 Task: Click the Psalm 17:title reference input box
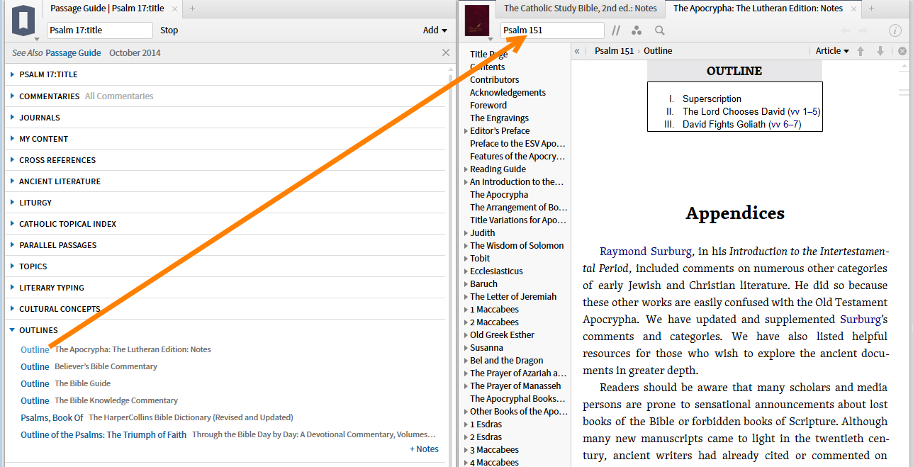point(100,30)
